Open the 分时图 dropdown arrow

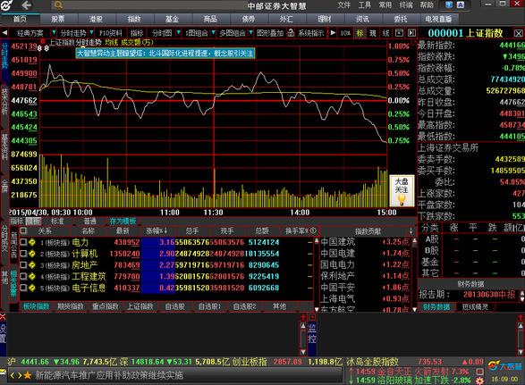tap(179, 33)
